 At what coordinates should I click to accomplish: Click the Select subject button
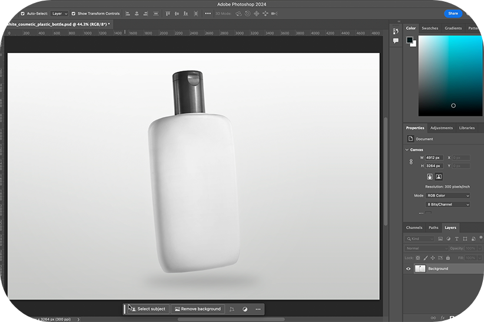click(148, 309)
